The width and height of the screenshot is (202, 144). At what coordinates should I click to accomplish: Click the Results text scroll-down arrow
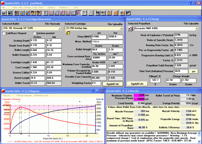click(199, 141)
